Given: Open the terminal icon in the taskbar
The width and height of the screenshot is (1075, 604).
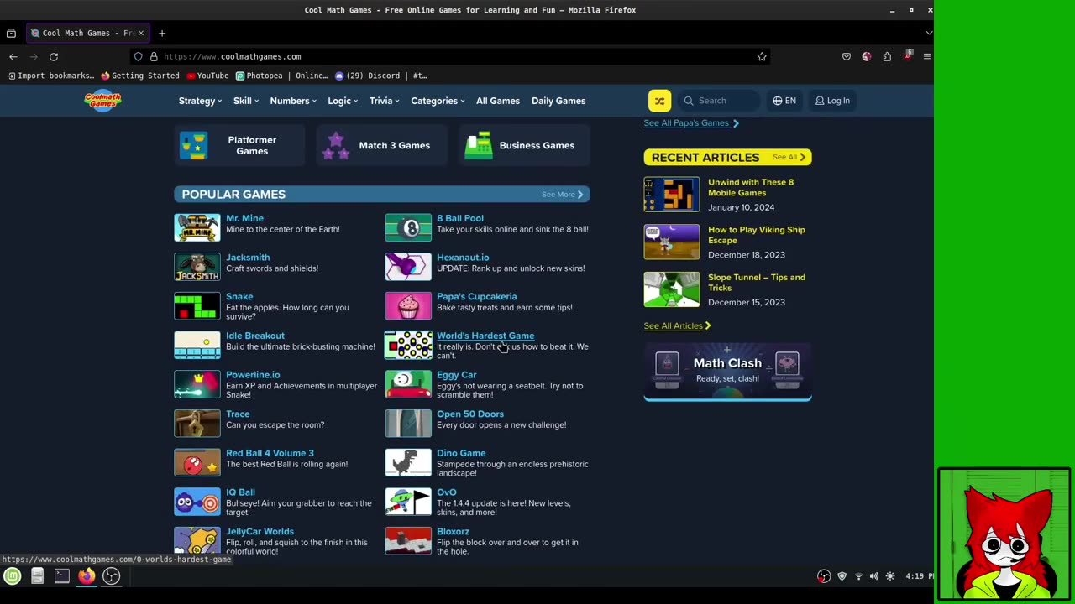Looking at the screenshot, I should click(62, 575).
